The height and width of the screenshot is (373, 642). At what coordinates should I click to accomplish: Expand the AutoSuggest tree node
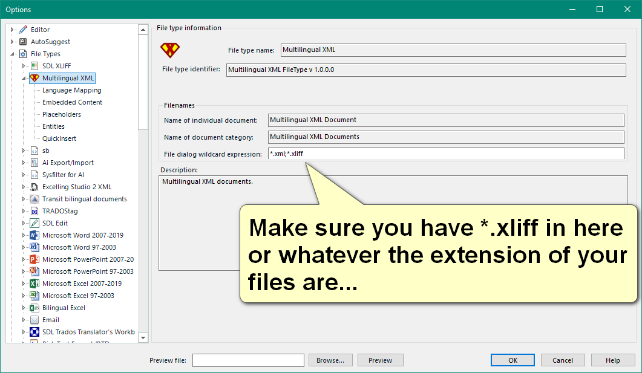[x=12, y=42]
